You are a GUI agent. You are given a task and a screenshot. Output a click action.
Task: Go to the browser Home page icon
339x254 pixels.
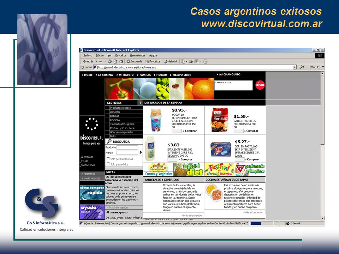click(121, 61)
